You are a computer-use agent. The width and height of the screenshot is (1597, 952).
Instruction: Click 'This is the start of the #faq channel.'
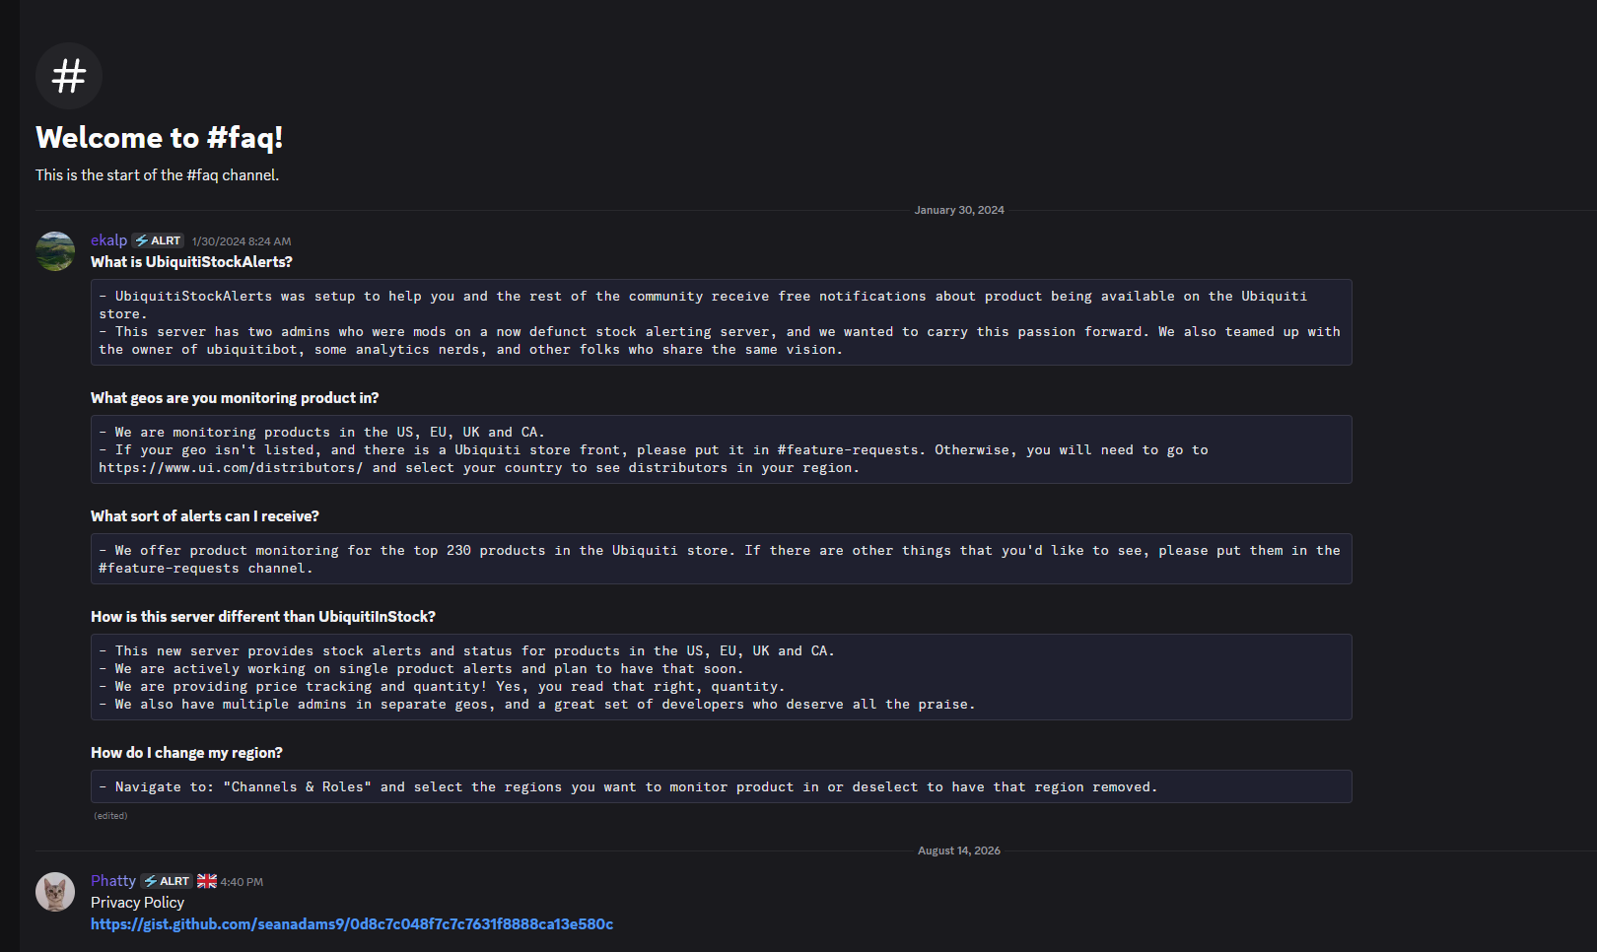click(158, 175)
